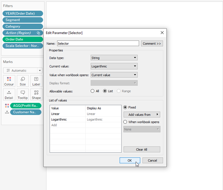Click the parameter Name input field
Viewport: 223px width, 190px height.
[x=98, y=43]
